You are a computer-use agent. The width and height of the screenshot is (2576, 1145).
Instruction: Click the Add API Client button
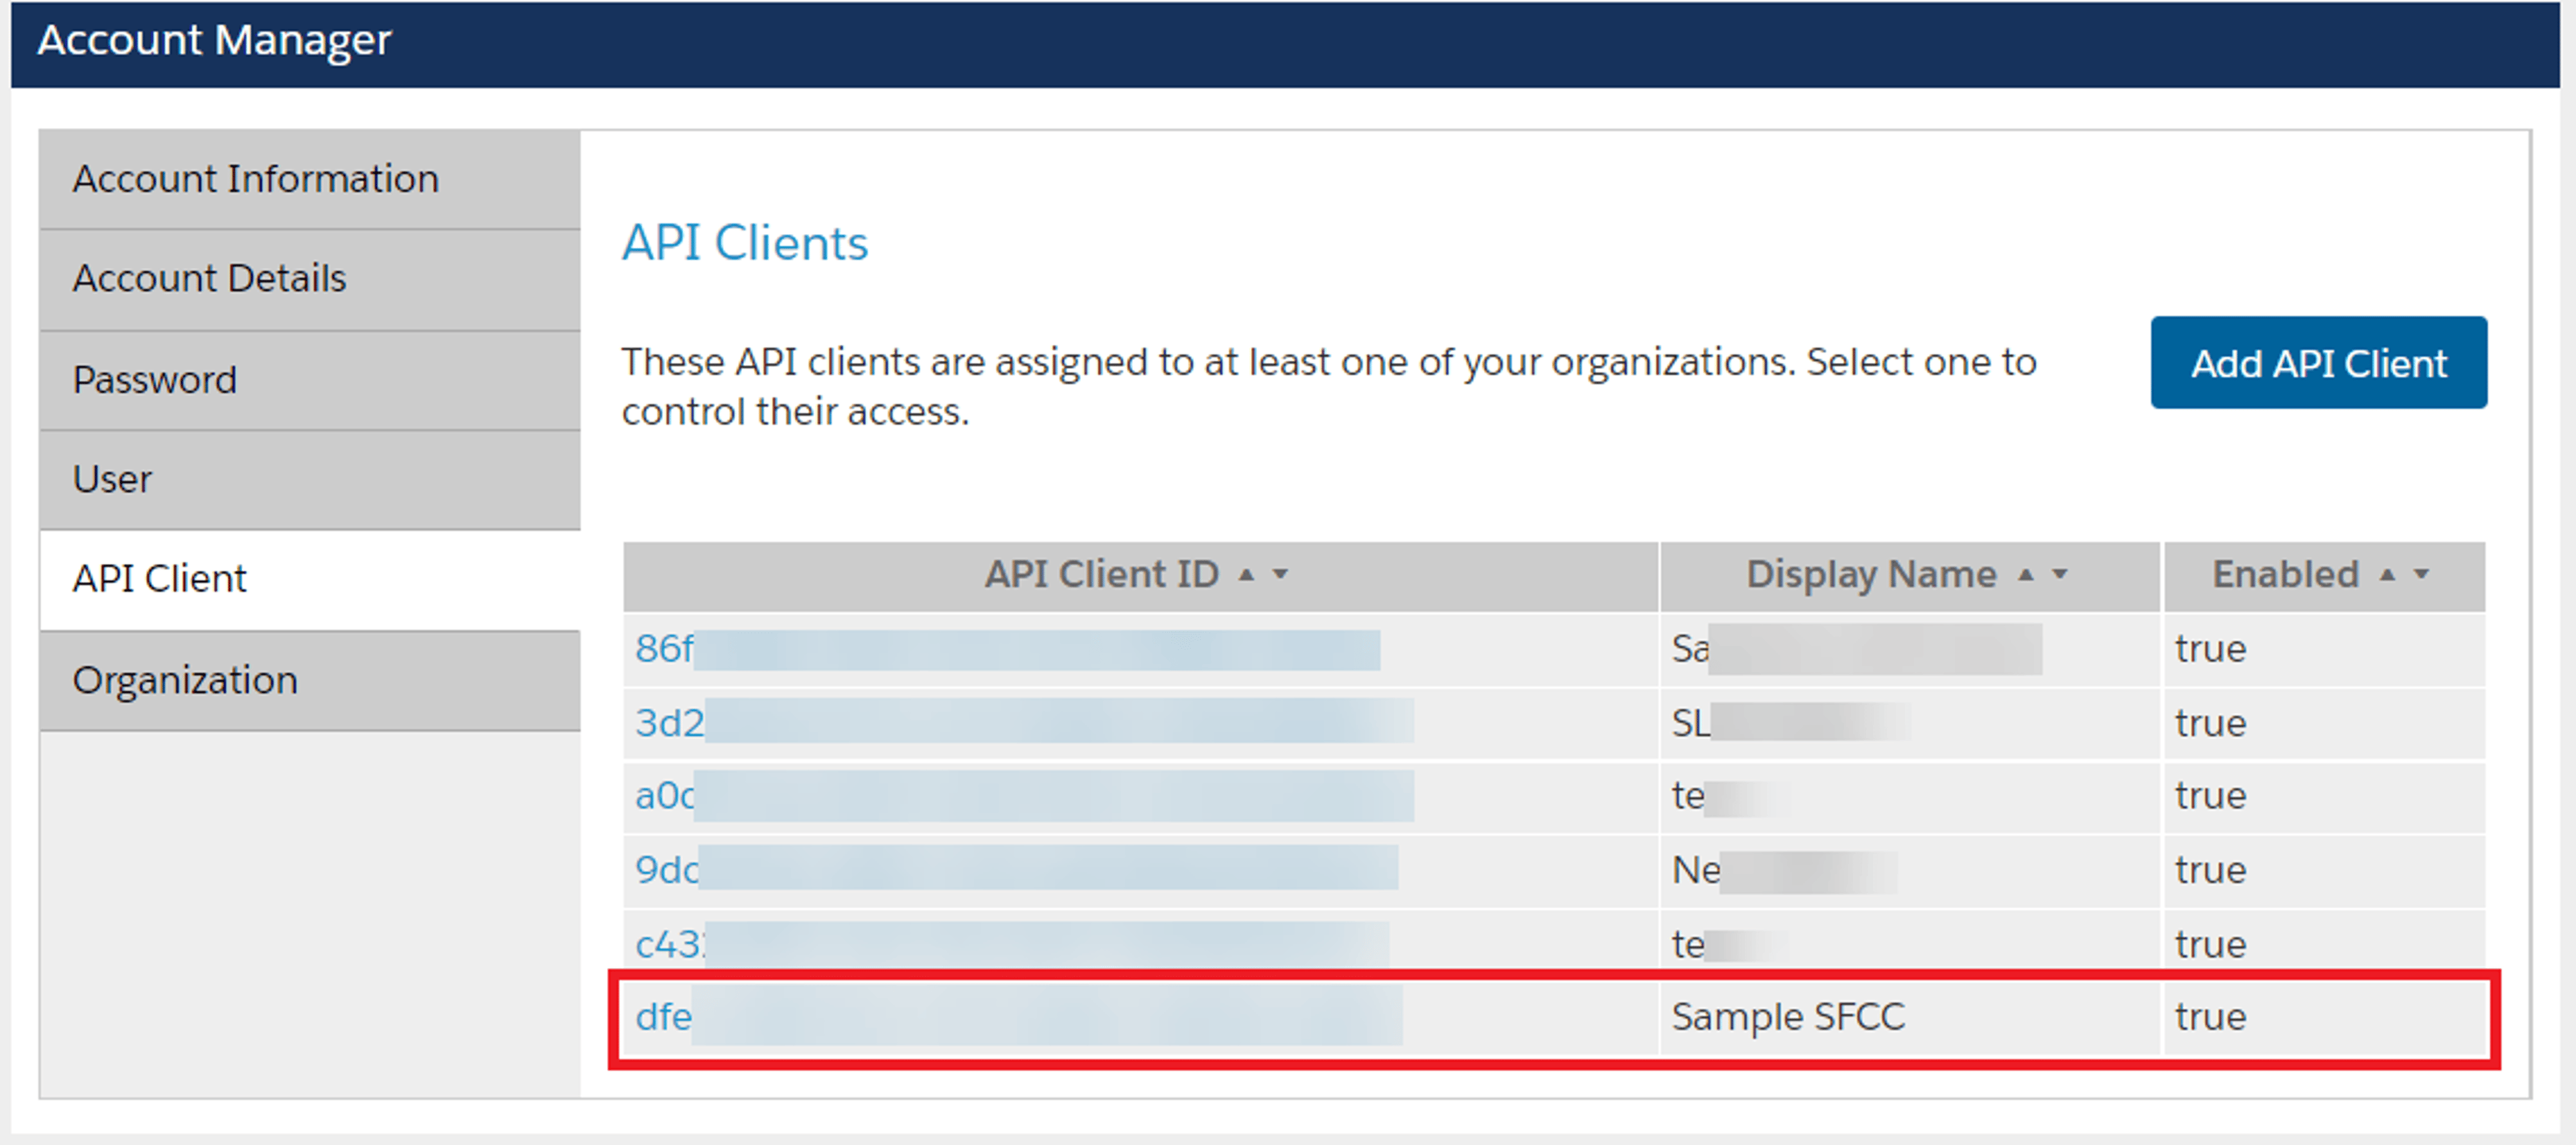[2319, 363]
